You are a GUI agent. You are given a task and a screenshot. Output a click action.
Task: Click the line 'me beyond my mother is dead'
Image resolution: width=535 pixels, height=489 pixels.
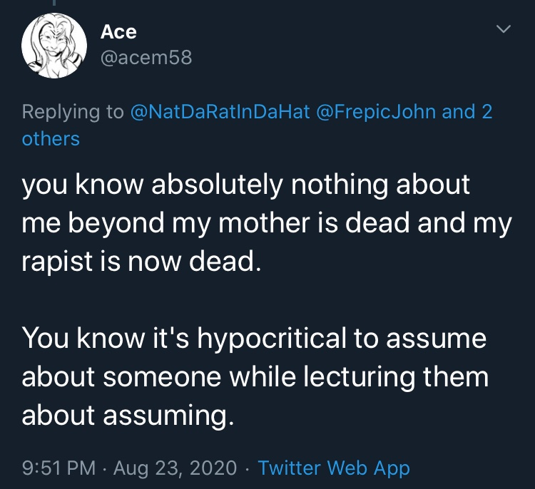pyautogui.click(x=267, y=223)
